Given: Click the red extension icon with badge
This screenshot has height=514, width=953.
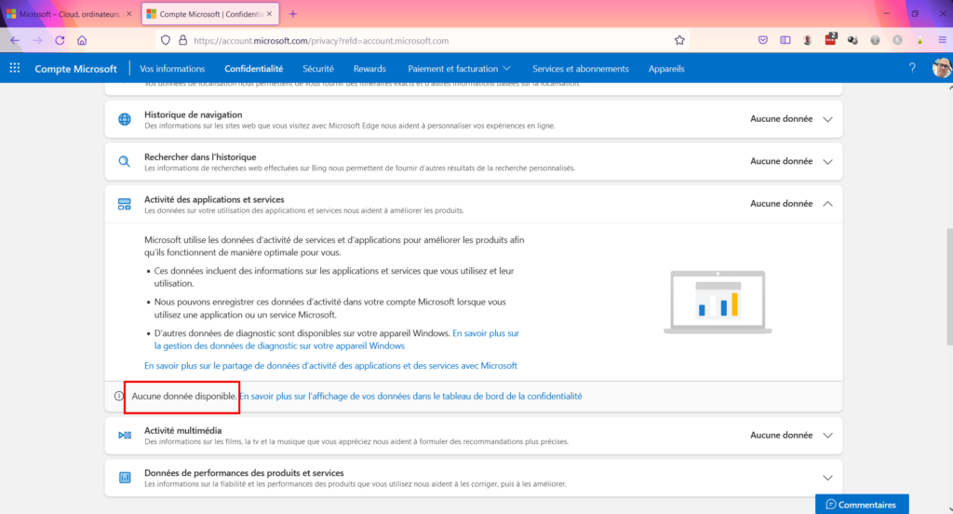Looking at the screenshot, I should pos(830,40).
